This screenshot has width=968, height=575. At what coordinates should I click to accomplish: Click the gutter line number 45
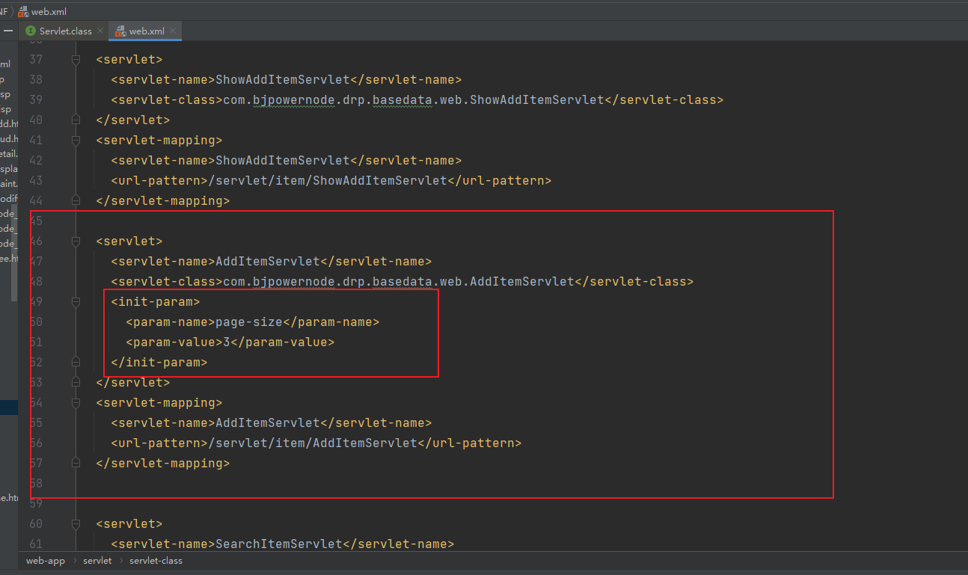[36, 221]
